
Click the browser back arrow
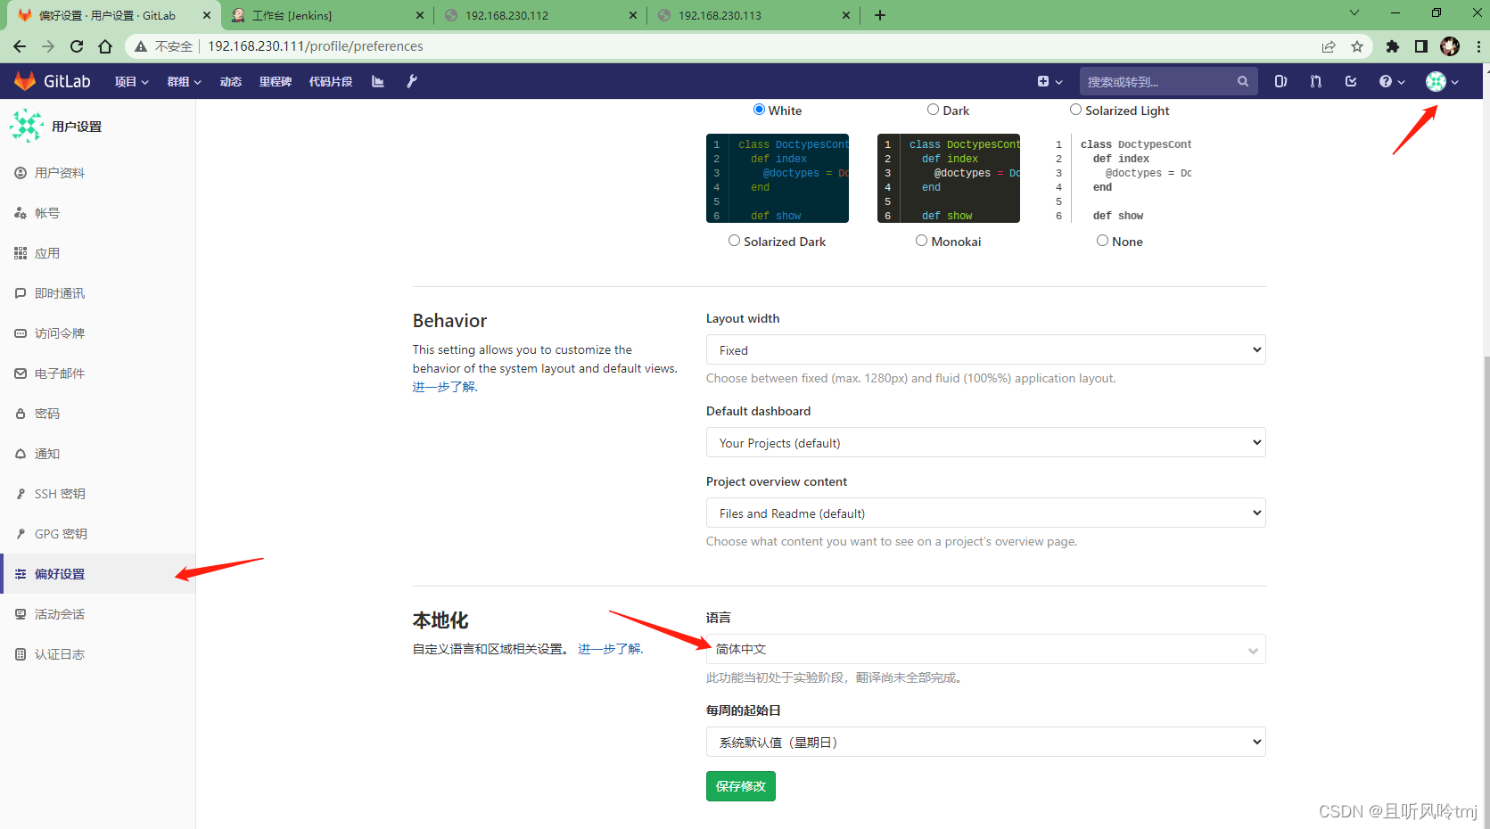[x=20, y=46]
